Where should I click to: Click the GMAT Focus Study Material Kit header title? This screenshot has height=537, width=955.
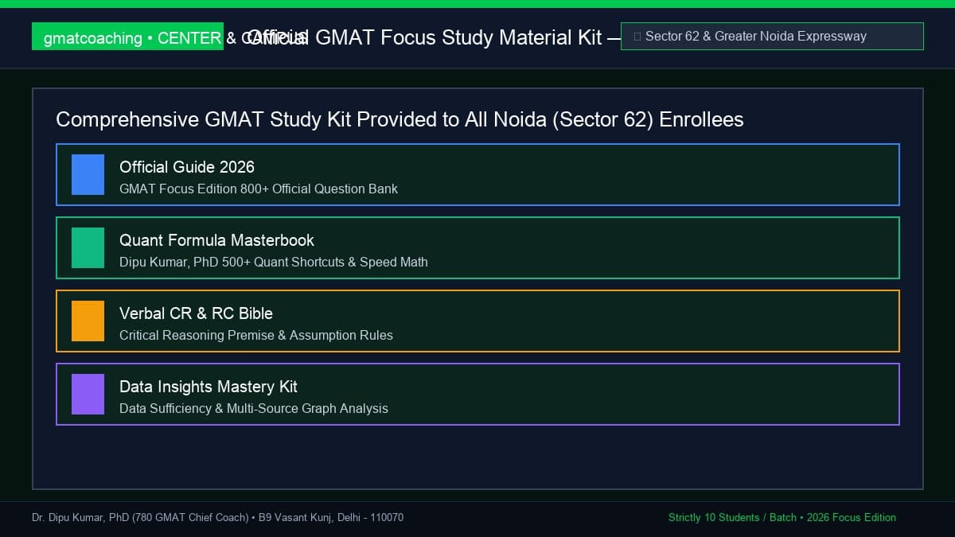434,37
